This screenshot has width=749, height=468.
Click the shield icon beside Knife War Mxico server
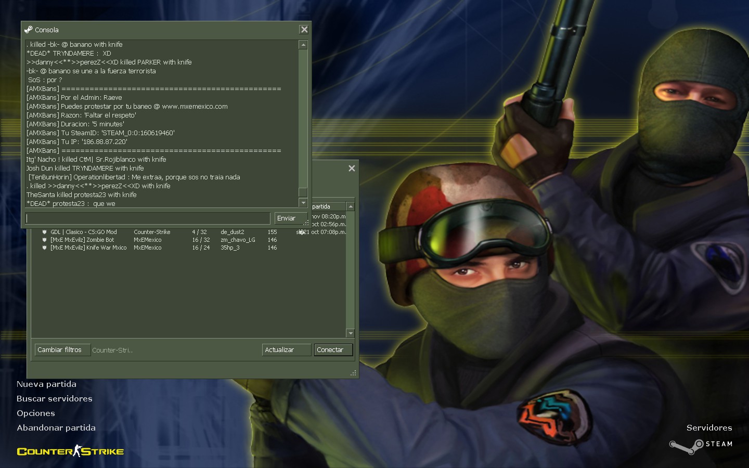(45, 248)
